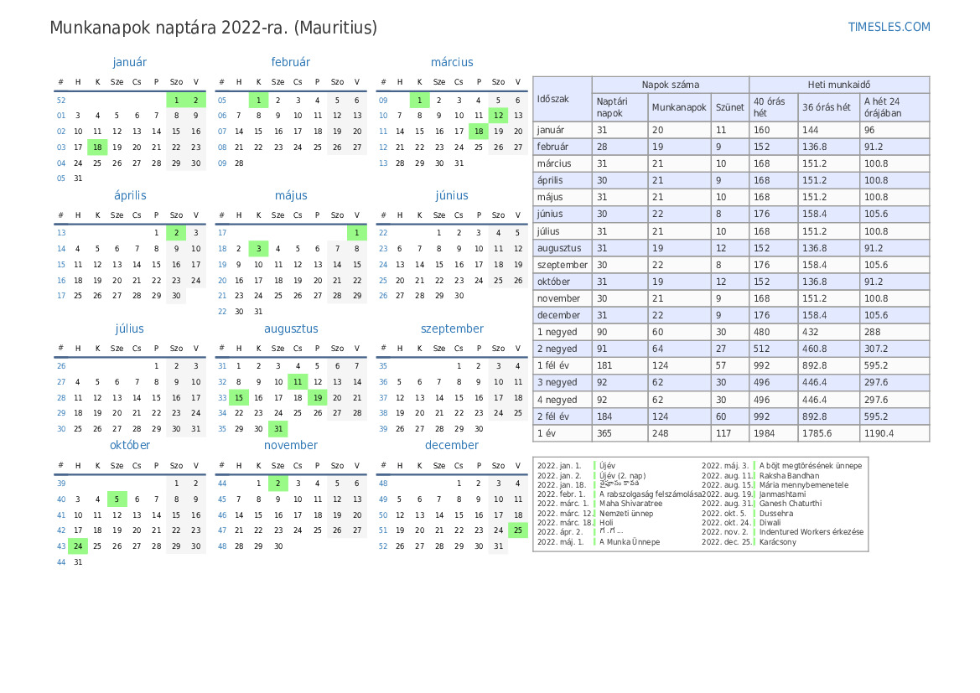
Task: Click legend entry 'Indentured Workers érkezése'
Action: point(811,532)
